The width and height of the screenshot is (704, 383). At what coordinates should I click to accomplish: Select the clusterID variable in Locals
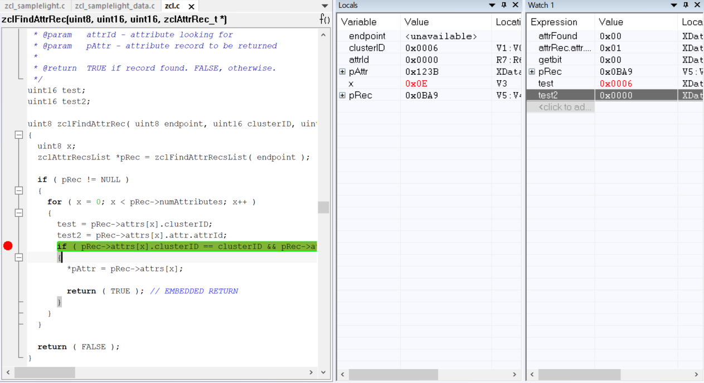pyautogui.click(x=367, y=48)
